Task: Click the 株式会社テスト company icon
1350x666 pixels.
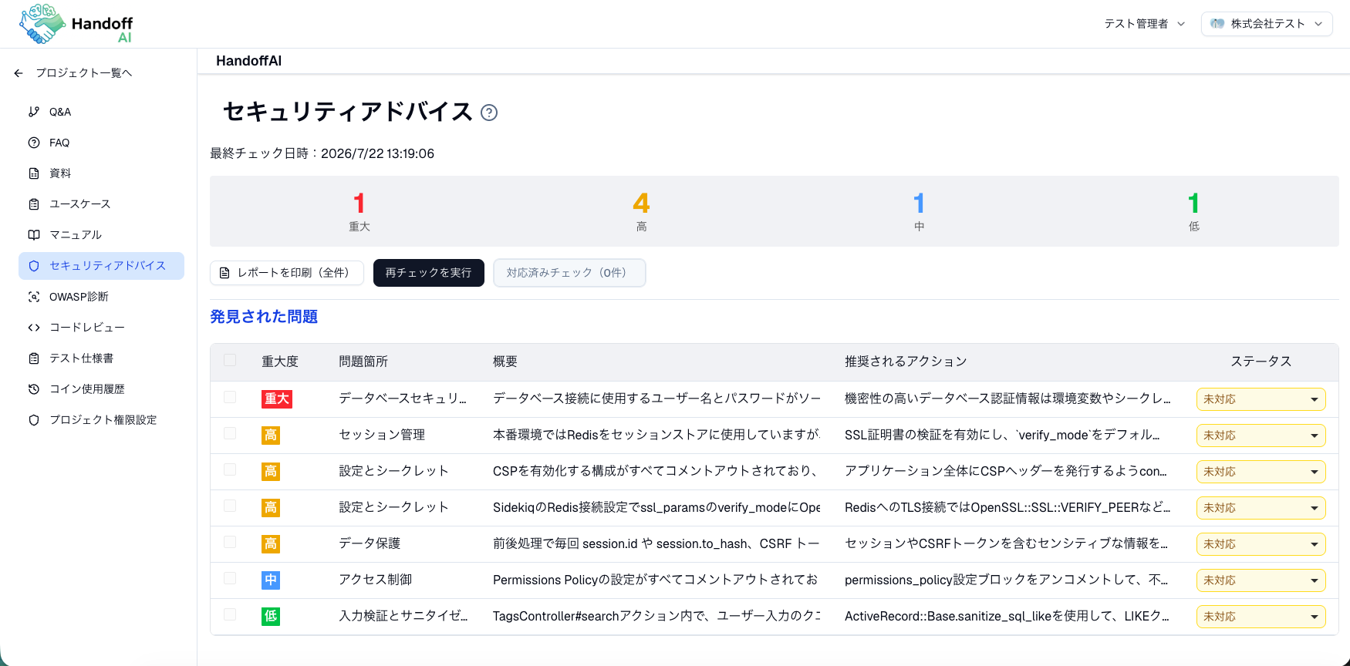Action: point(1217,24)
